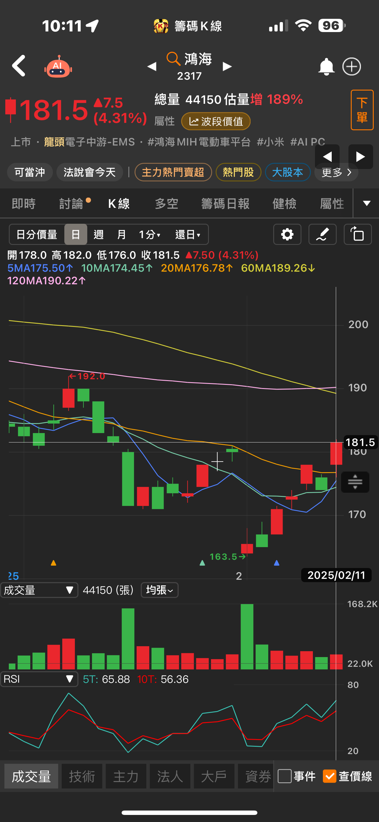Open the #鴻海MIH電動車平台 hashtag
Image resolution: width=379 pixels, height=822 pixels.
199,142
